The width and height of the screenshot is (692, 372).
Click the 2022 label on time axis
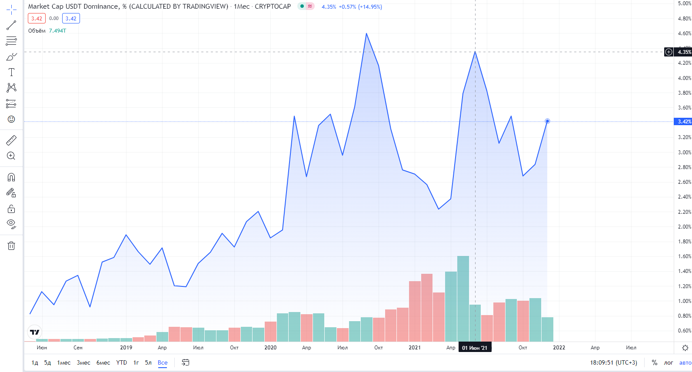(559, 348)
